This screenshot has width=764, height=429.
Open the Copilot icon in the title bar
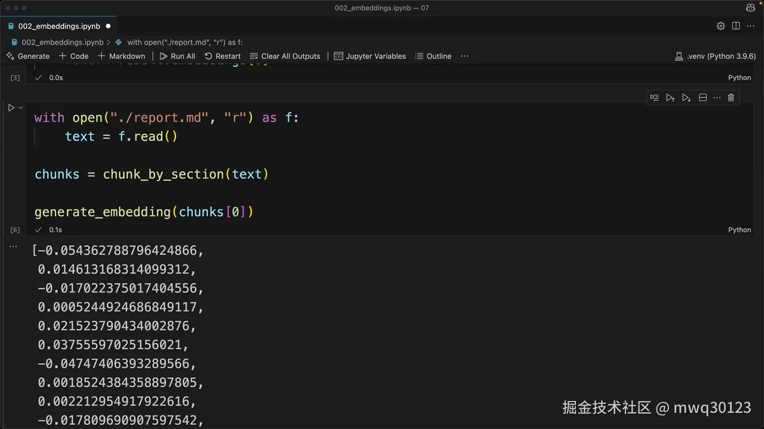pyautogui.click(x=750, y=8)
